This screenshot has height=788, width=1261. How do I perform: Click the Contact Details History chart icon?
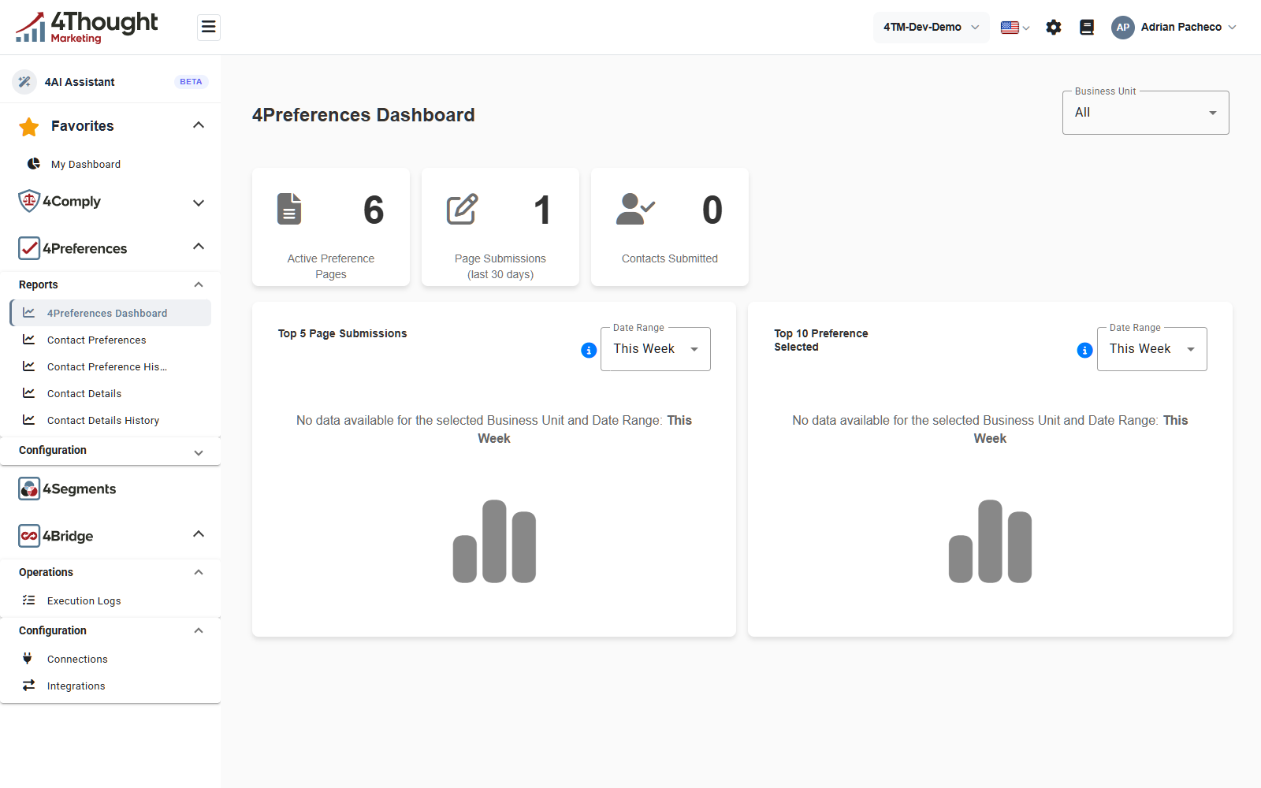pyautogui.click(x=29, y=420)
